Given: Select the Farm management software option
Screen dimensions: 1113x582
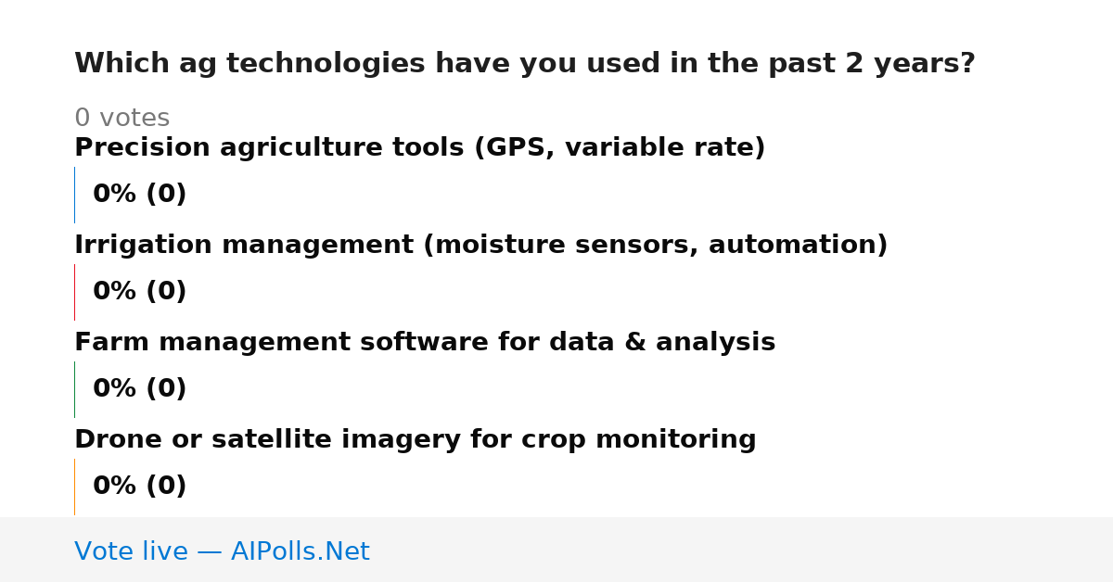Looking at the screenshot, I should [x=425, y=343].
